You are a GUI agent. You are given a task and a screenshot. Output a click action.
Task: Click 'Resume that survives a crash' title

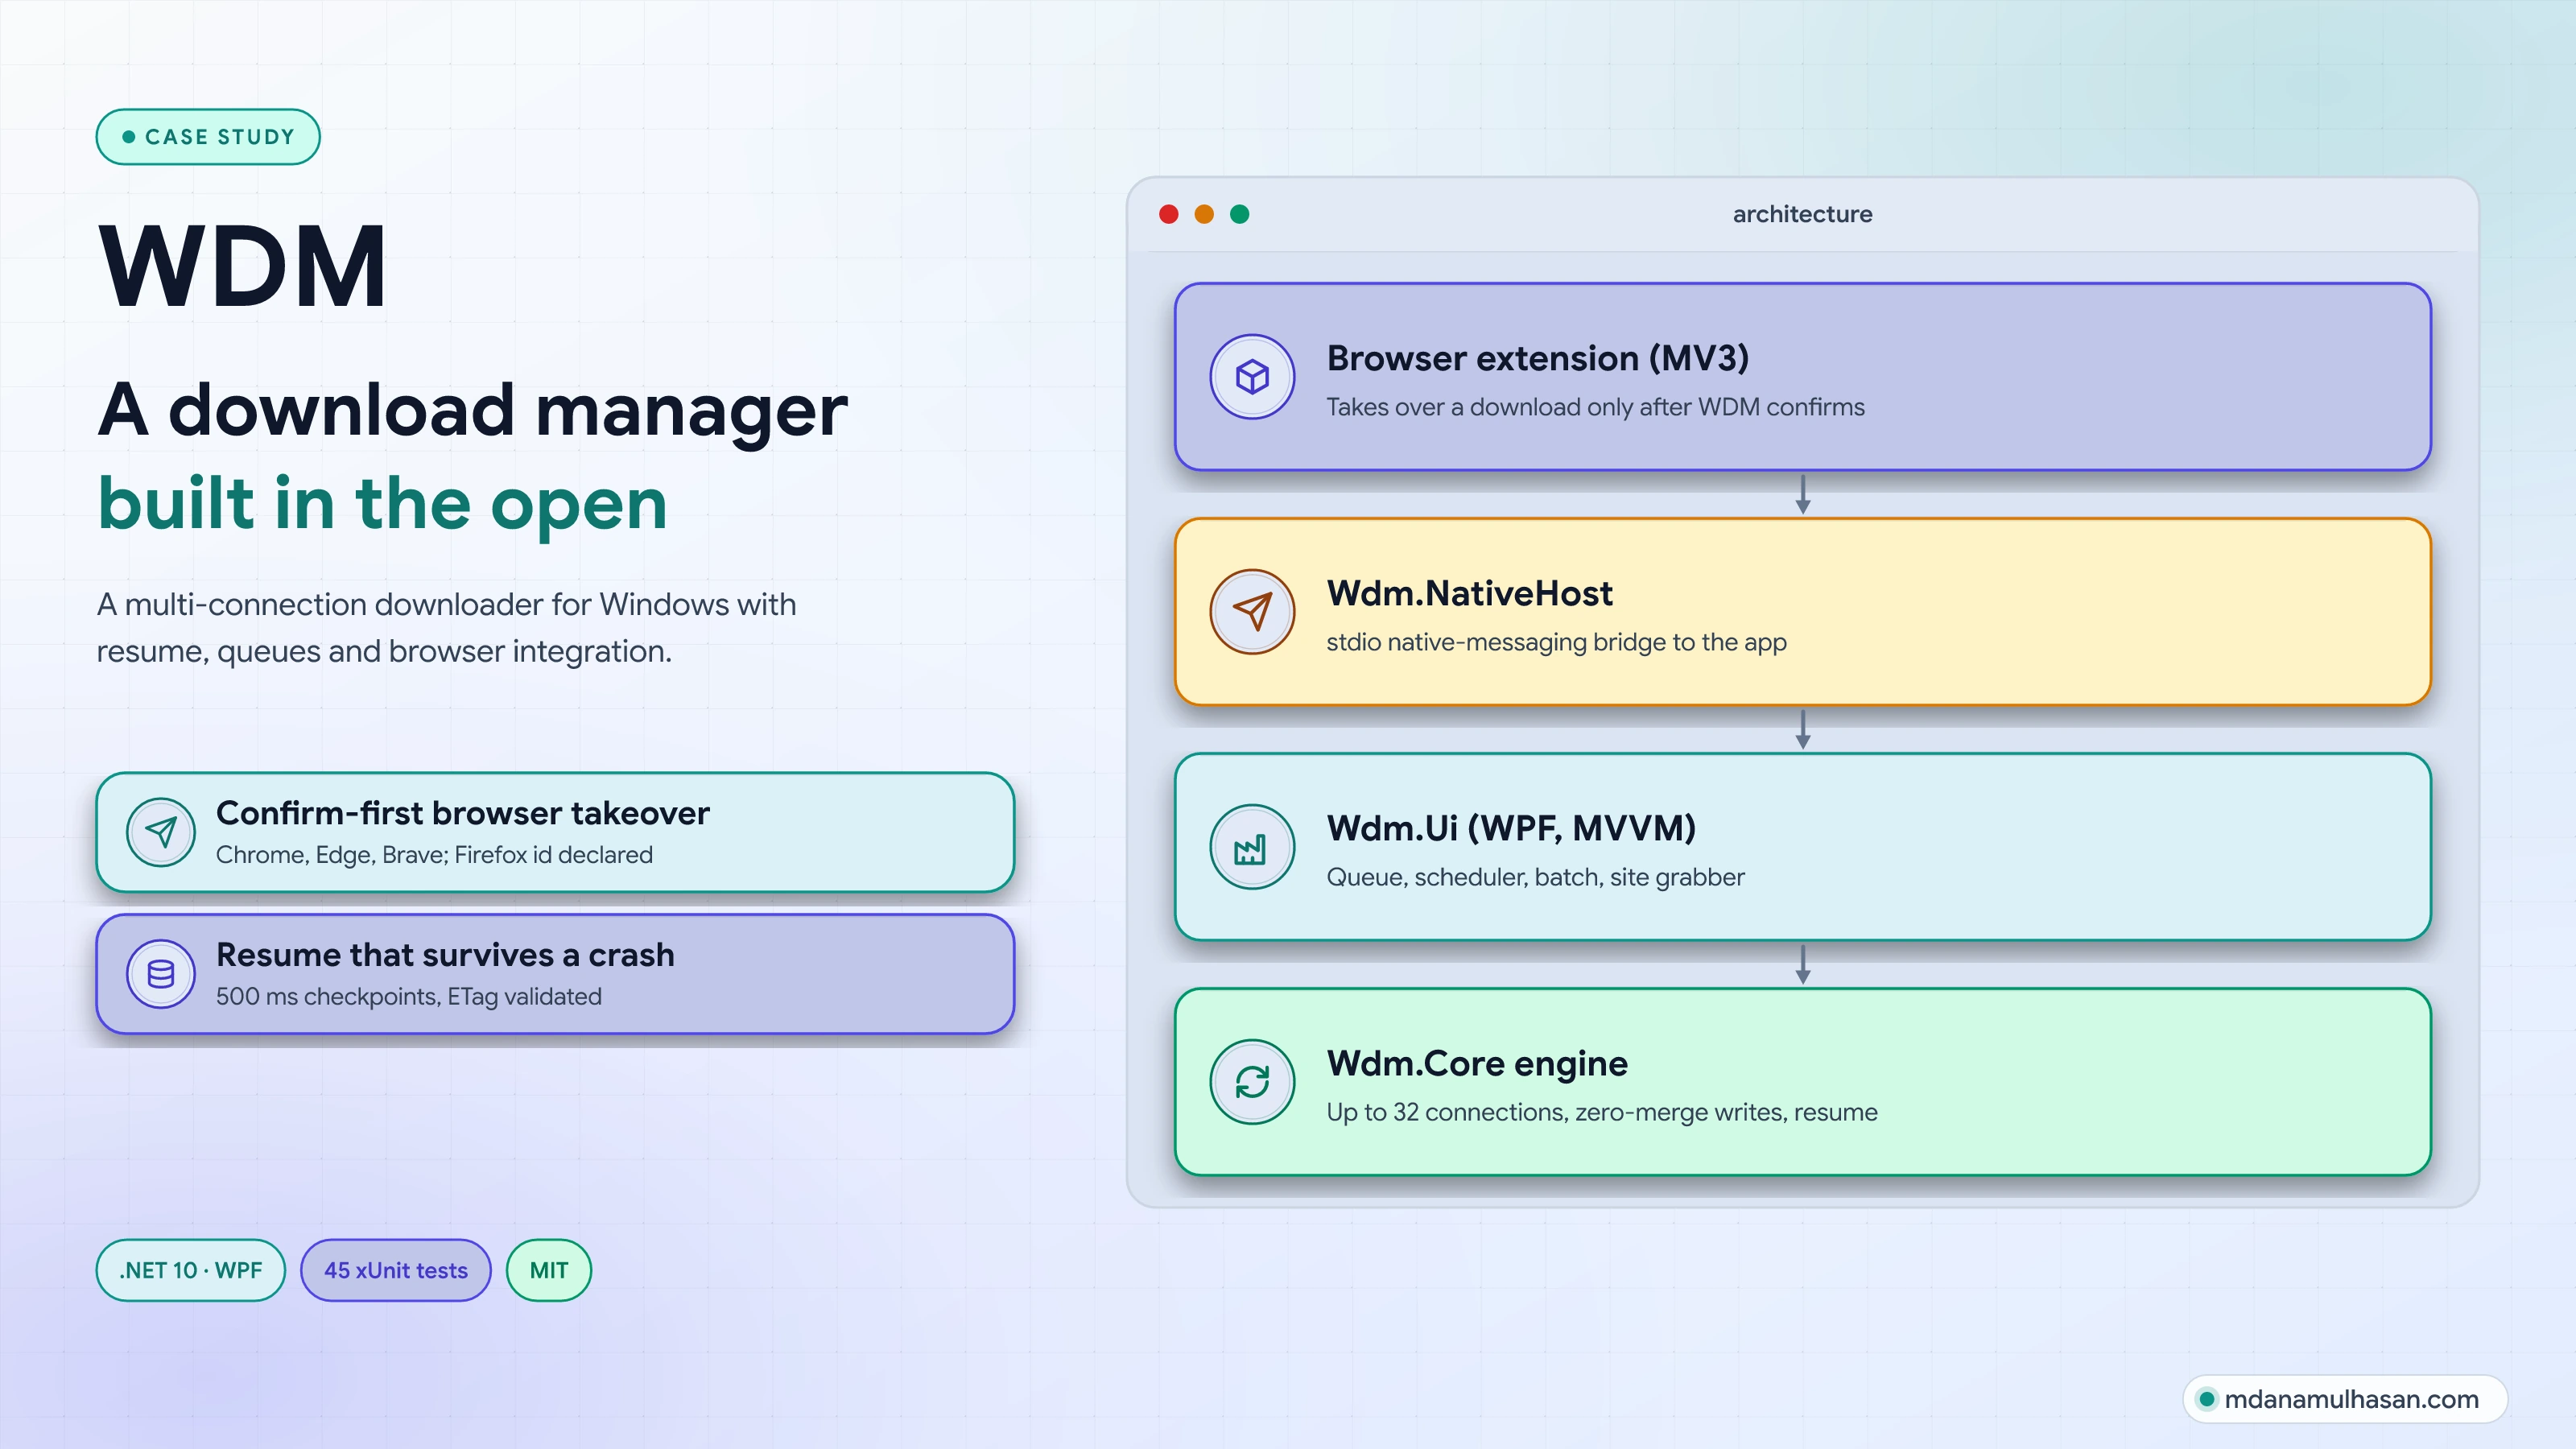coord(445,955)
